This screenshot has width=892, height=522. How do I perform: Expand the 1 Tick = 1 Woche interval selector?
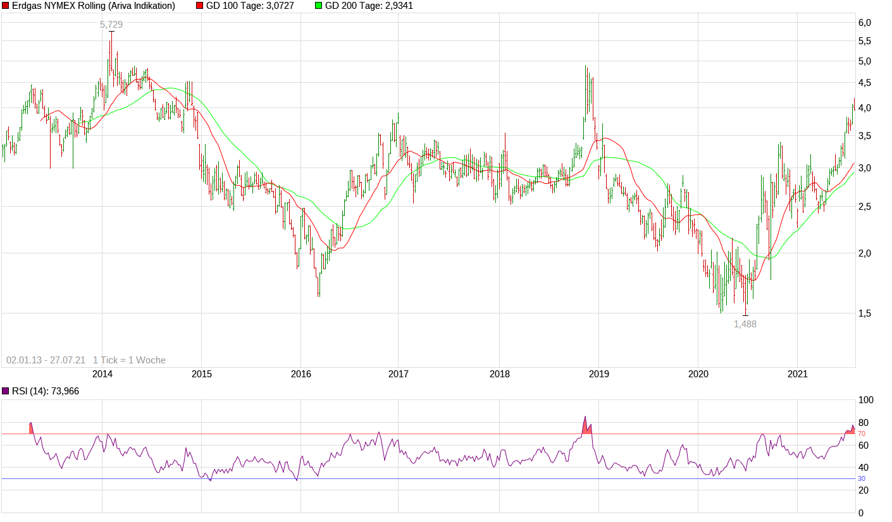(x=130, y=360)
